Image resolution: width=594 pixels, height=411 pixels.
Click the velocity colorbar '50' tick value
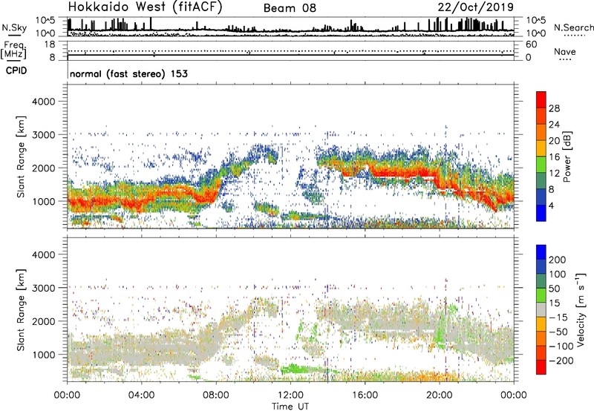pos(554,289)
